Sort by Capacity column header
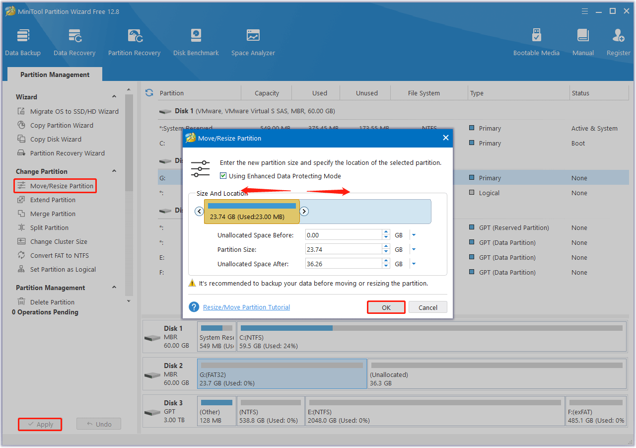This screenshot has width=636, height=448. click(x=267, y=93)
